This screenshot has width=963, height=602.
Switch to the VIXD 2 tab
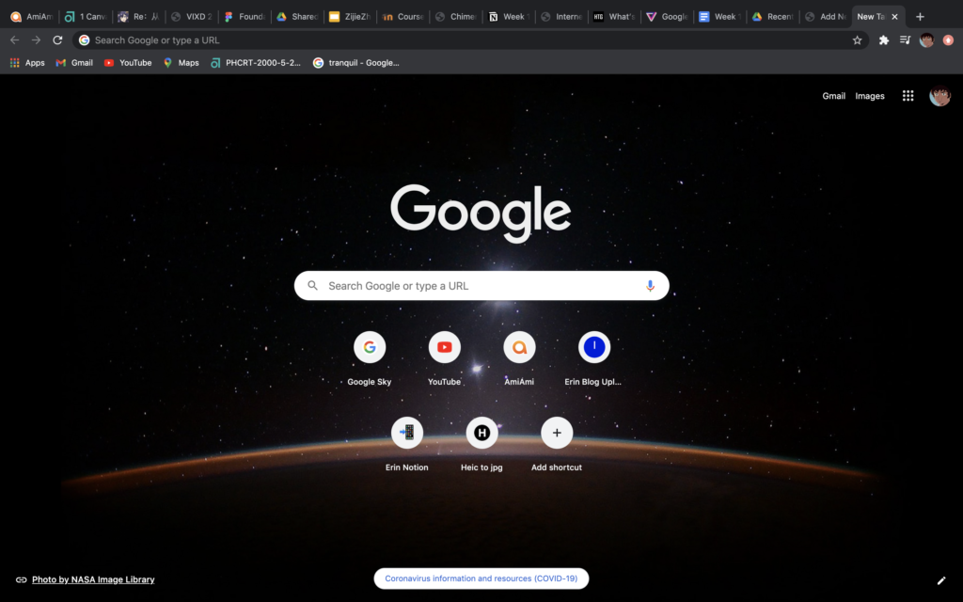[192, 17]
